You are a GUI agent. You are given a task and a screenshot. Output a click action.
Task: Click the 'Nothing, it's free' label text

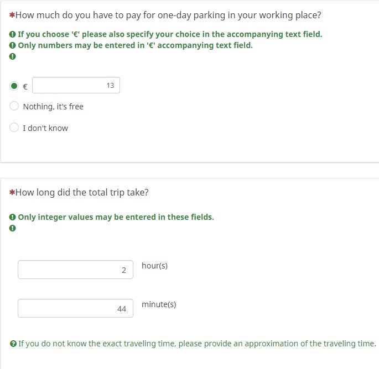53,107
